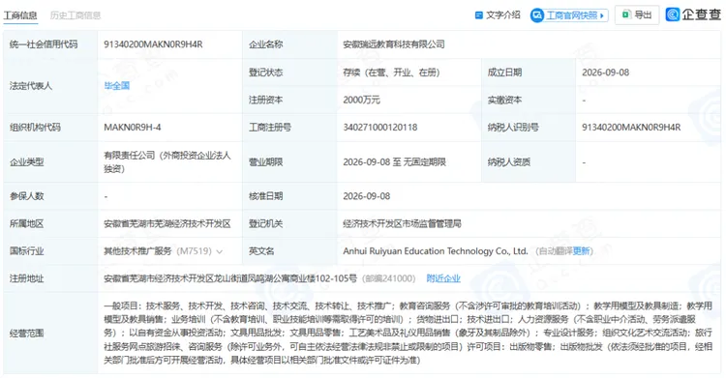Click the 企业类型 label

point(26,162)
